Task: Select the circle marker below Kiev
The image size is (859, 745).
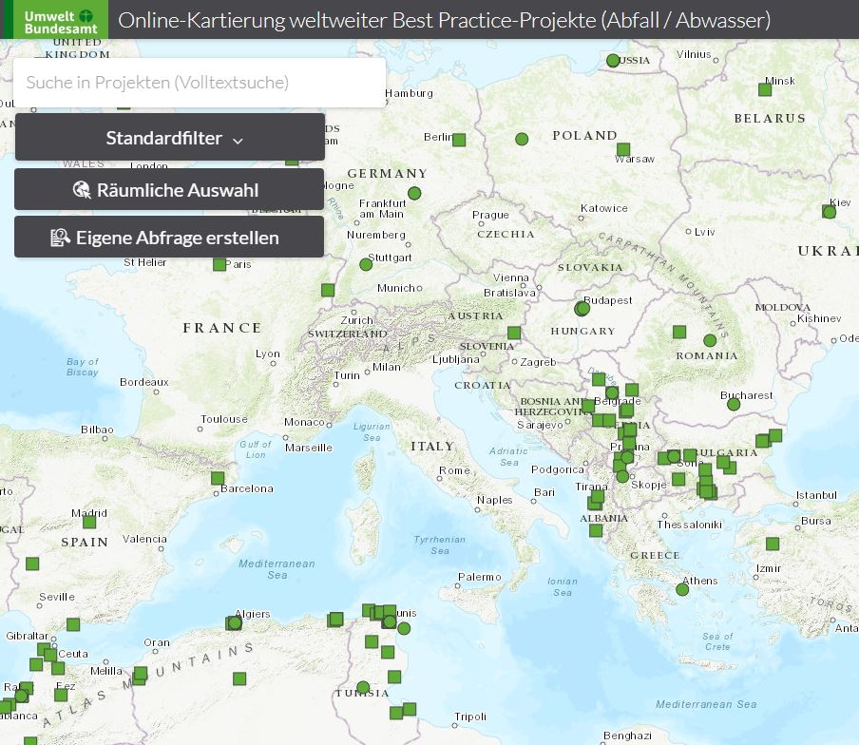Action: 829,212
